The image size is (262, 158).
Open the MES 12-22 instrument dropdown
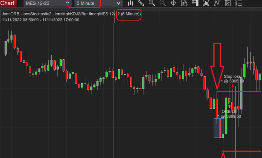coord(47,3)
